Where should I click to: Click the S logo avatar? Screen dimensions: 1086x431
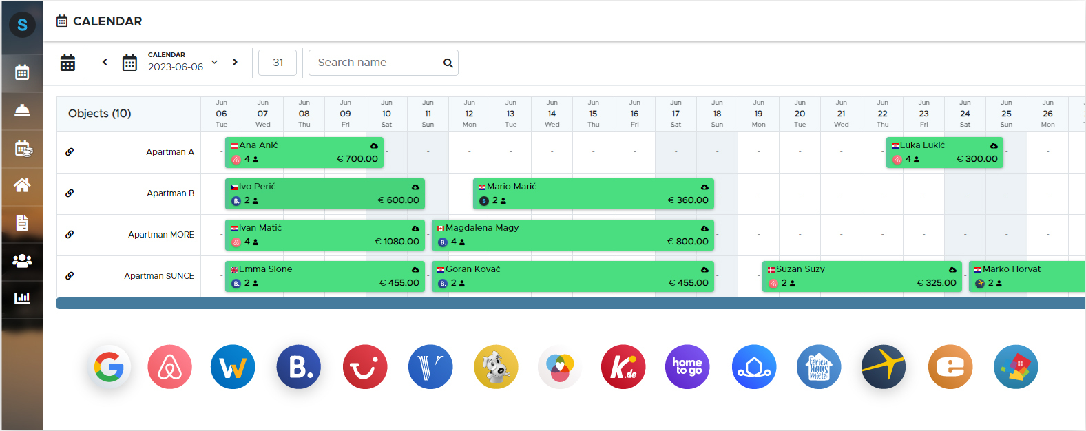22,25
